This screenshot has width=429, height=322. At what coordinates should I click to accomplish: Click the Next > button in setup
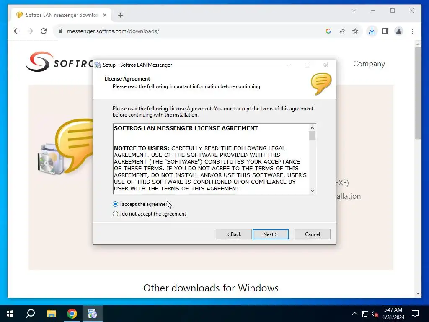point(270,234)
